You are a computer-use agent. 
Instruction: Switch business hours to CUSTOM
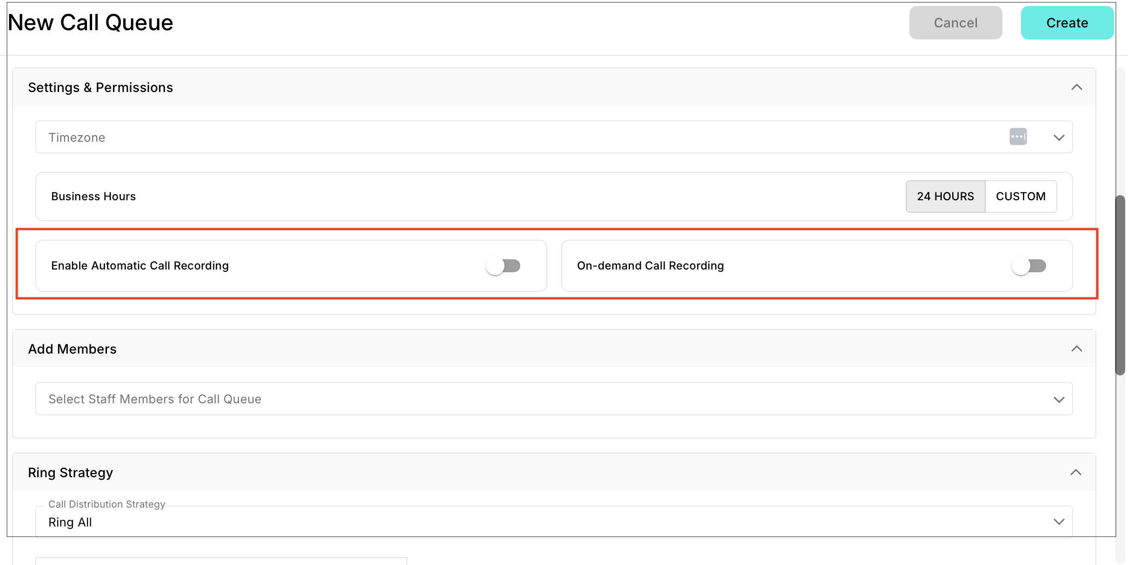point(1021,197)
